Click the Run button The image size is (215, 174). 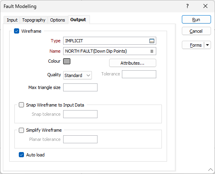point(196,20)
